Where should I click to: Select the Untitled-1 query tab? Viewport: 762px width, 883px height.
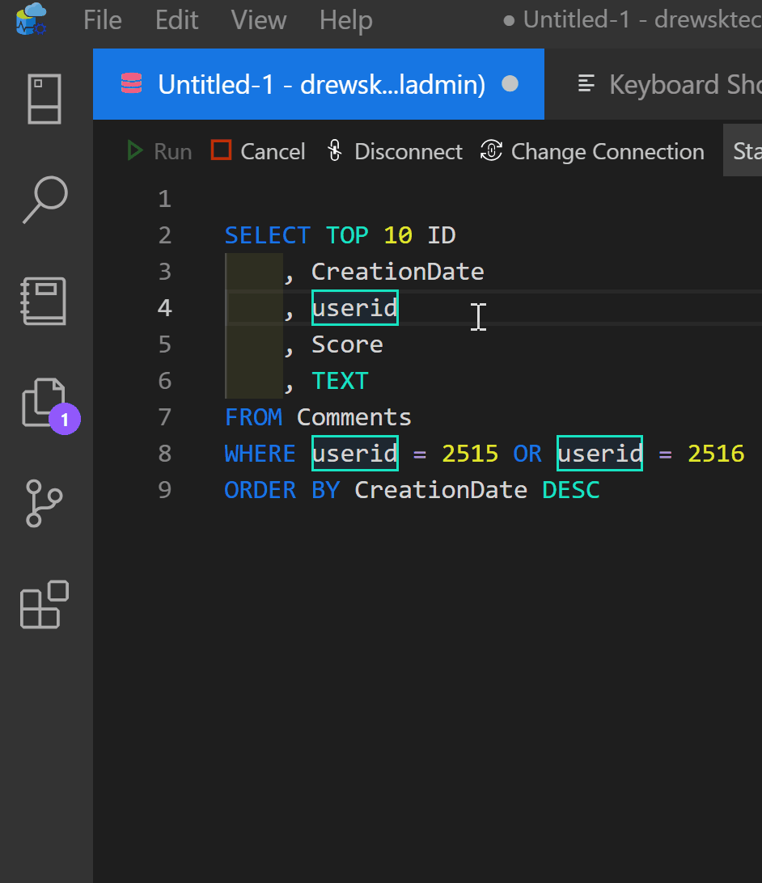(x=320, y=84)
